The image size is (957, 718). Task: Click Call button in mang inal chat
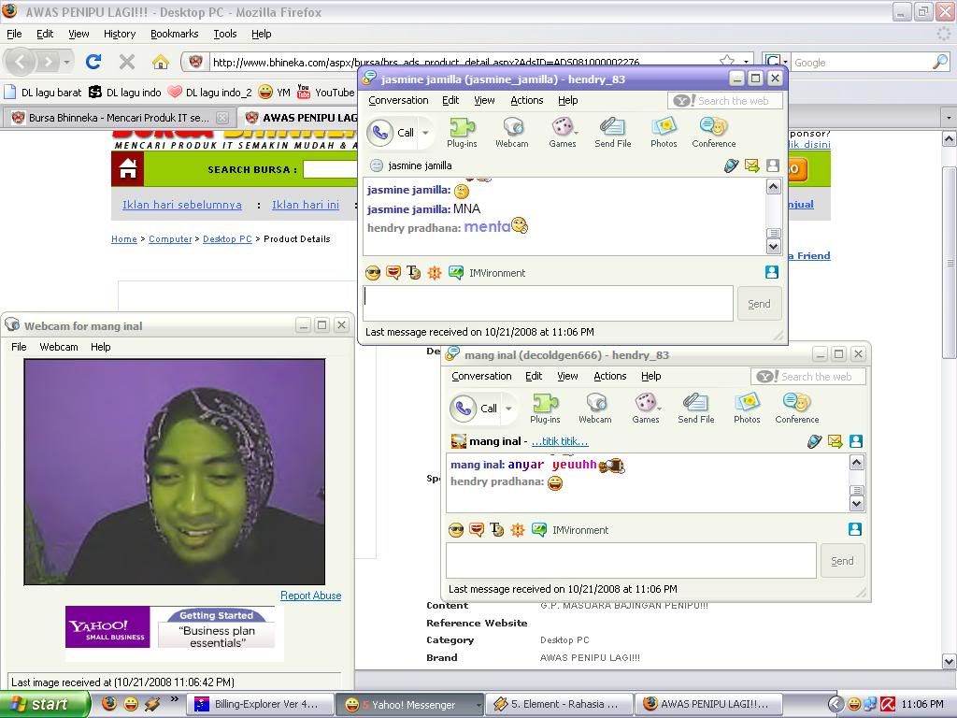click(475, 409)
